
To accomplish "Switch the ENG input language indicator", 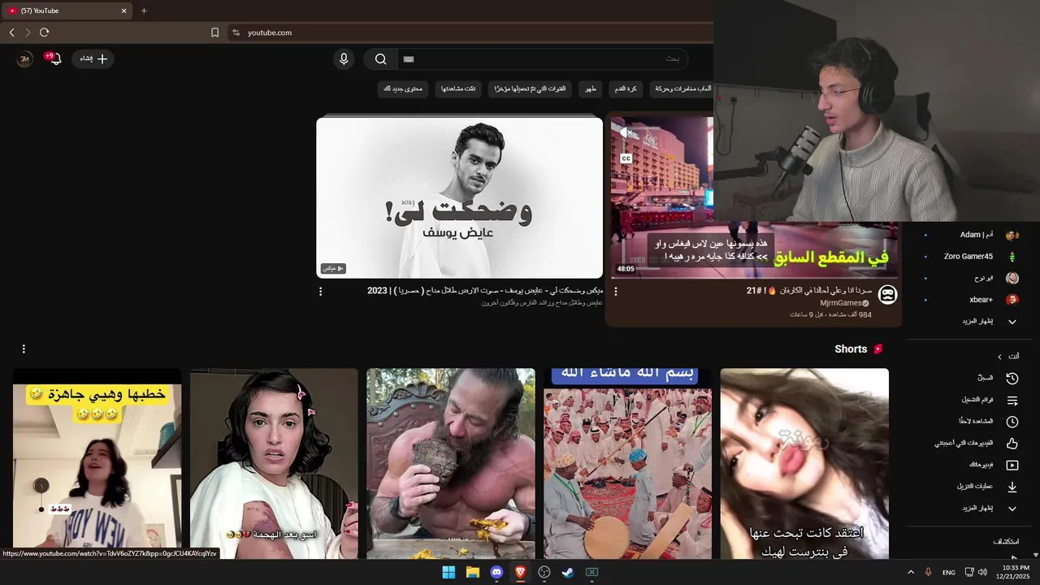I will click(949, 572).
